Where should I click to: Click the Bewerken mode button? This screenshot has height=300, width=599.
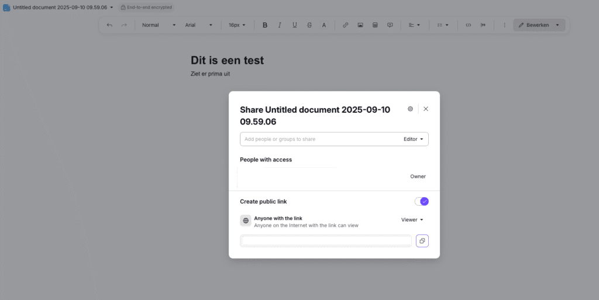click(533, 25)
